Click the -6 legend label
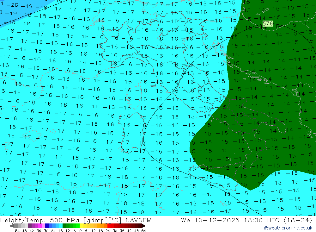 pos(73,231)
